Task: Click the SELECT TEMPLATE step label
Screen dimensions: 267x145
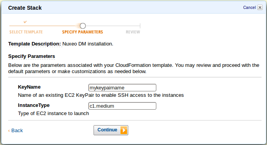Action: tap(26, 32)
